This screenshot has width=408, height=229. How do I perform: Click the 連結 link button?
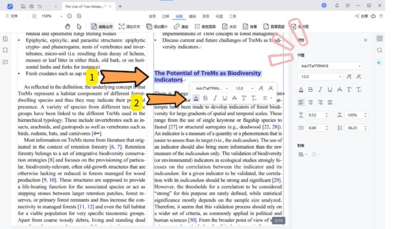181,26
